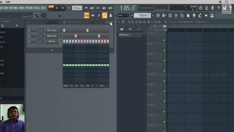Click the FPC 1 Kick channel button
234x132 pixels.
[x=52, y=30]
